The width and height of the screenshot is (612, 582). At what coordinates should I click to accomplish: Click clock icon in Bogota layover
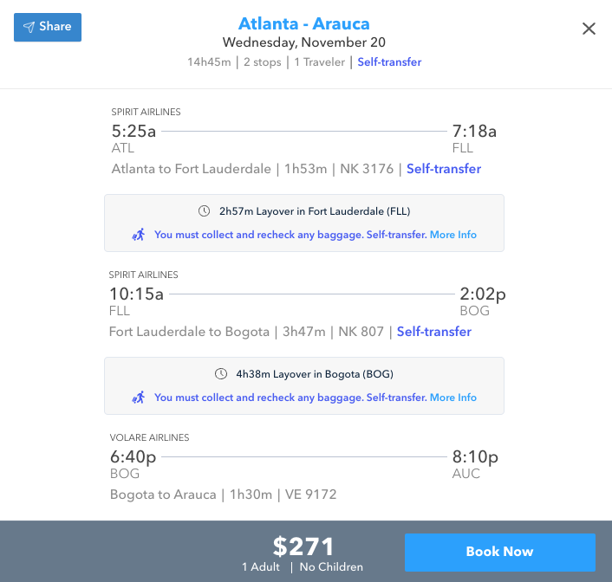(x=221, y=374)
